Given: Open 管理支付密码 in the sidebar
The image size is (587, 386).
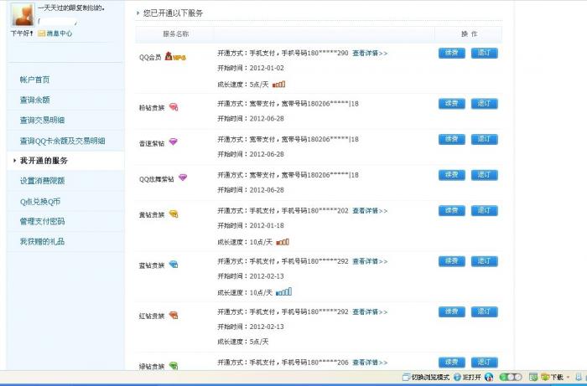Looking at the screenshot, I should click(42, 221).
